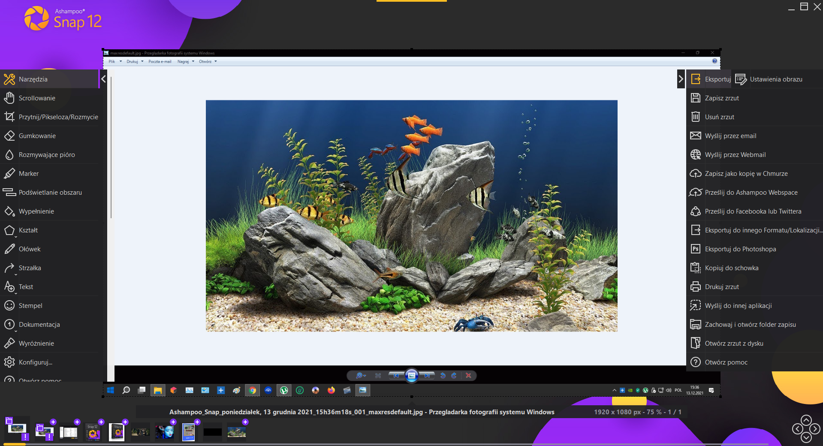Choose the Wypełnienie fill bucket tool

[x=49, y=211]
